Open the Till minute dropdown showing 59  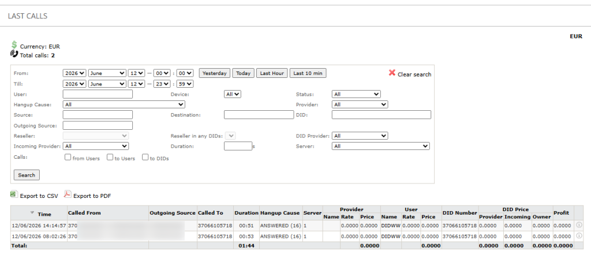pos(185,84)
